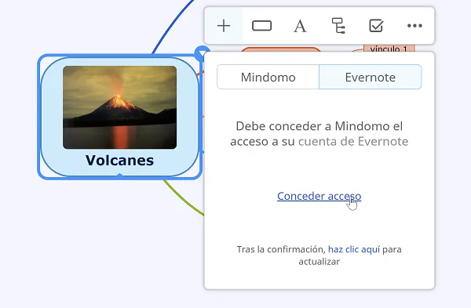Open the map layout structure icon

338,26
